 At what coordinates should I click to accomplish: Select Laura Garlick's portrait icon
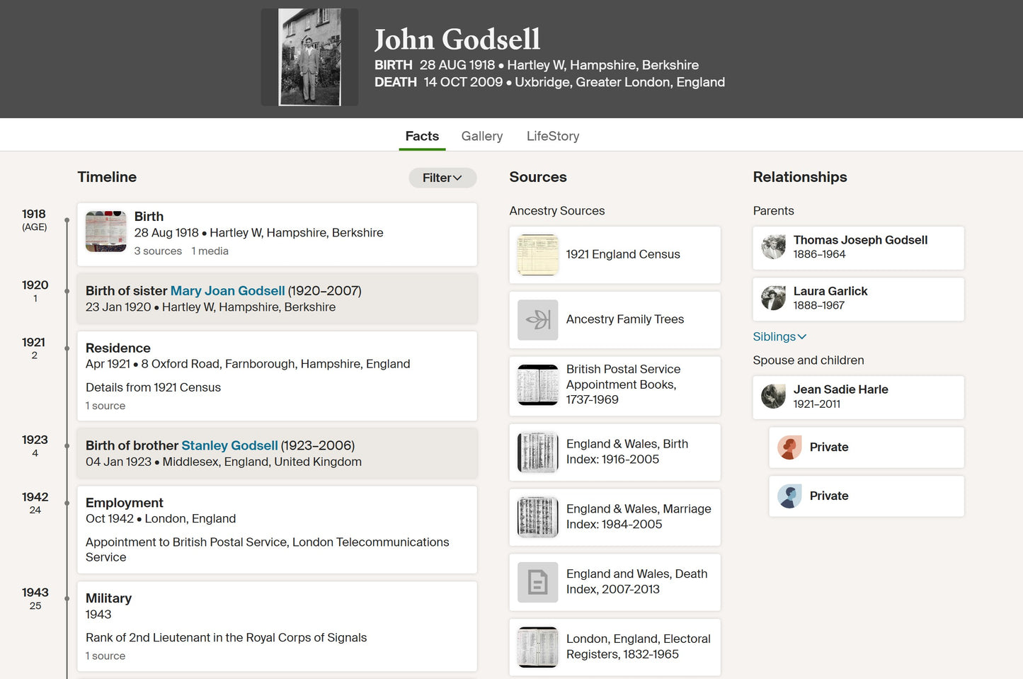(773, 298)
